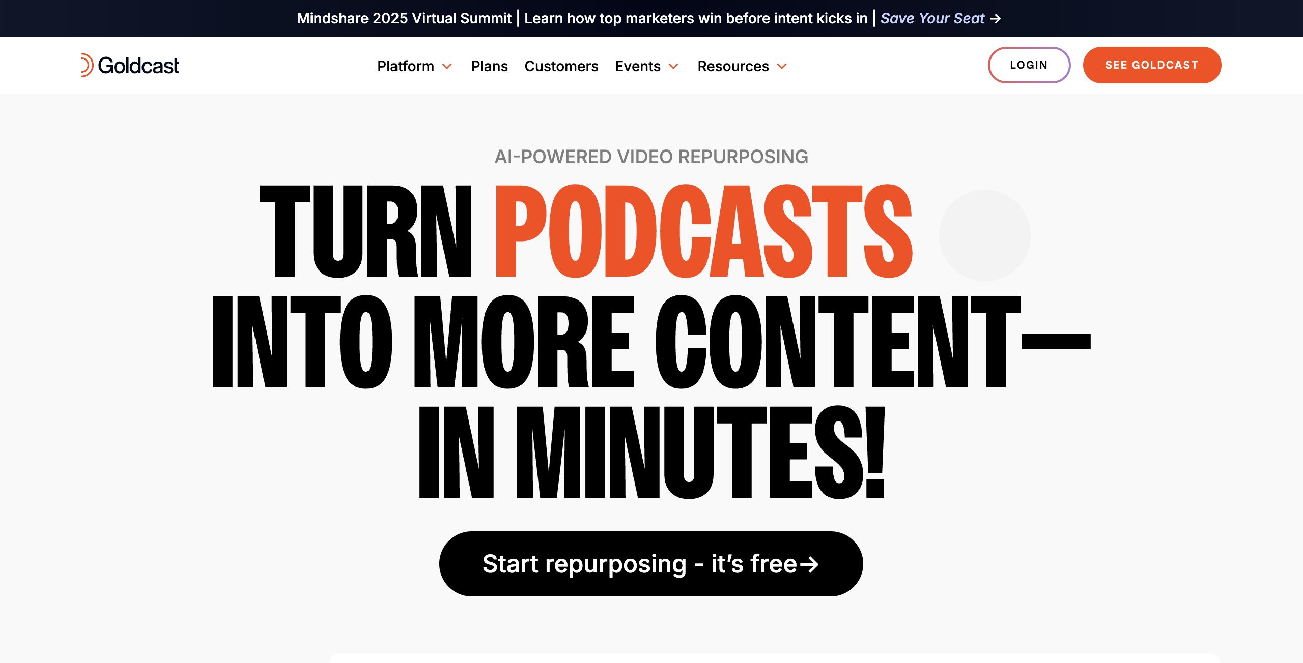The width and height of the screenshot is (1303, 663).
Task: Open the Customers page
Action: coord(561,66)
